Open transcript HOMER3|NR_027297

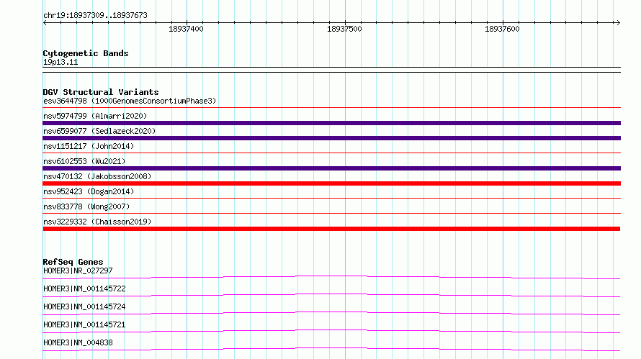click(78, 271)
